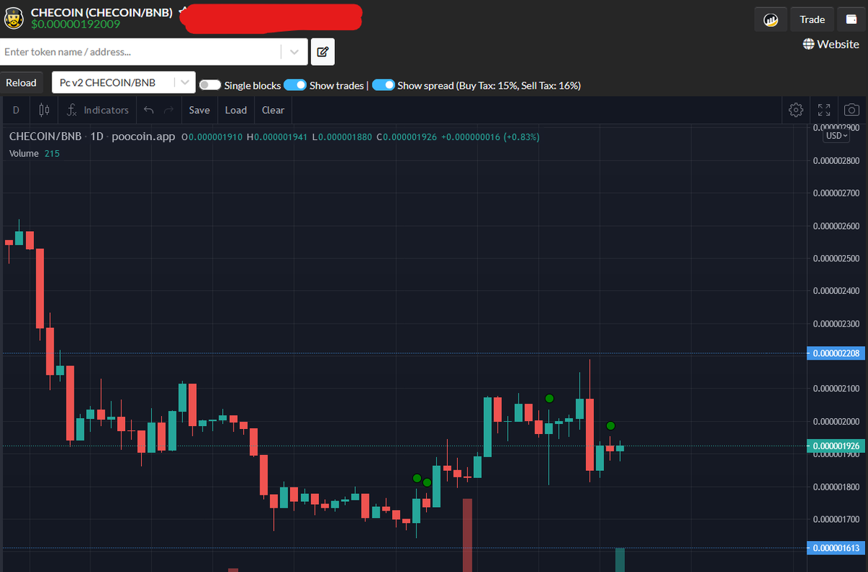Click Clear in the chart toolbar
This screenshot has width=868, height=572.
tap(273, 110)
